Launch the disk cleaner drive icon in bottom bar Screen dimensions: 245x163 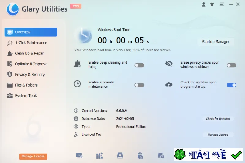coord(120,156)
